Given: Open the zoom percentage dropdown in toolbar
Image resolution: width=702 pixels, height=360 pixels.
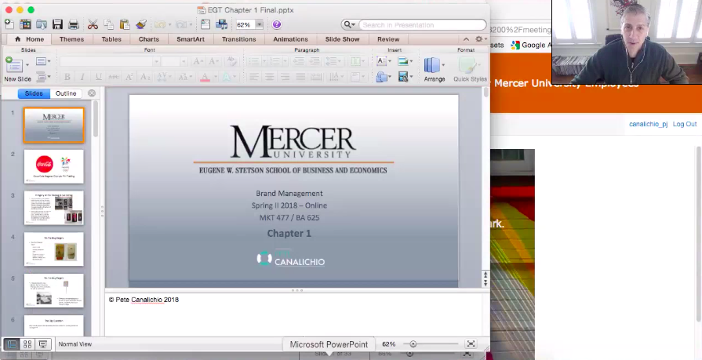Looking at the screenshot, I should 259,24.
